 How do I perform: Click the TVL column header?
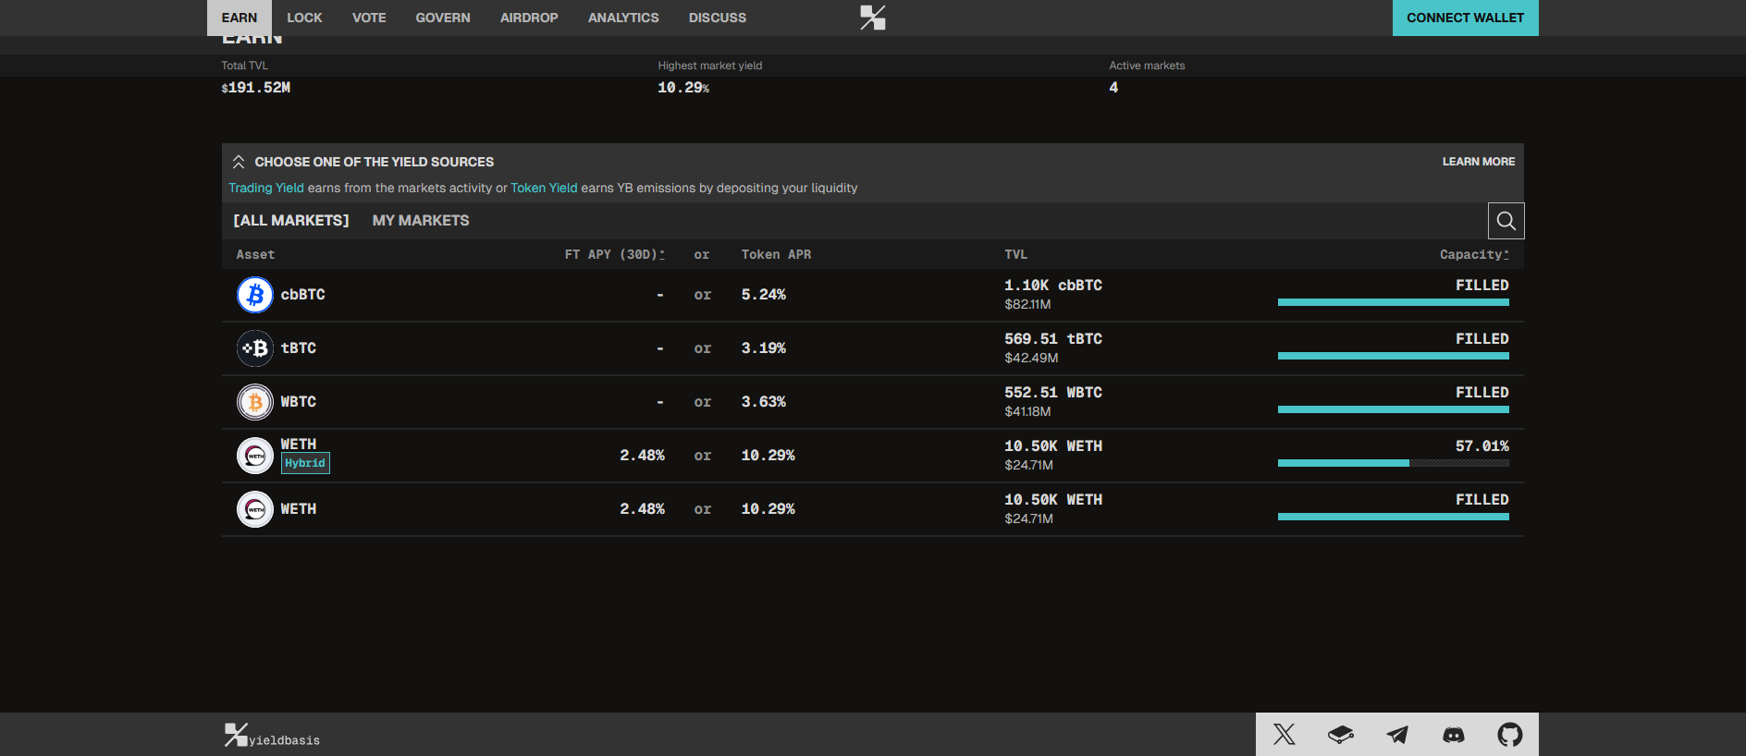(x=1016, y=254)
